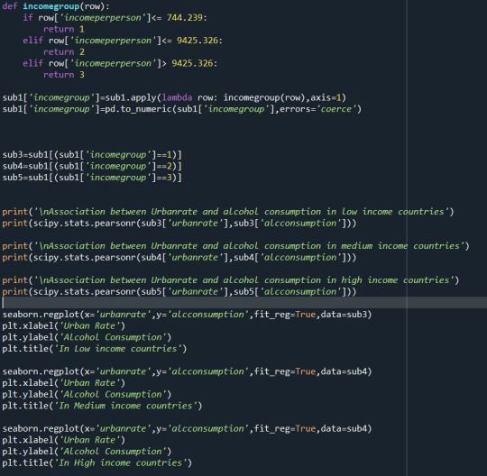Click the value 744.239 in the if condition

coord(185,18)
